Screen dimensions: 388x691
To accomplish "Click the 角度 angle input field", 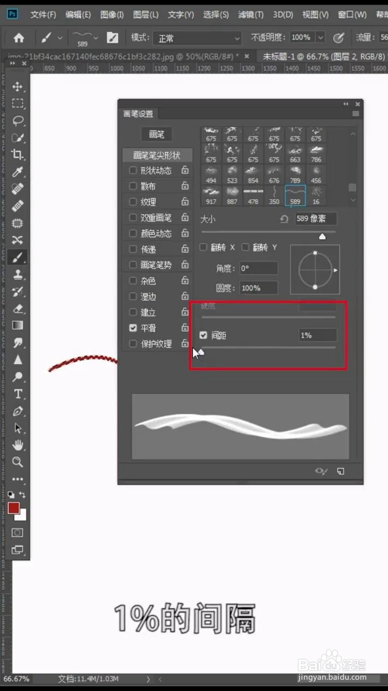I will tap(259, 268).
